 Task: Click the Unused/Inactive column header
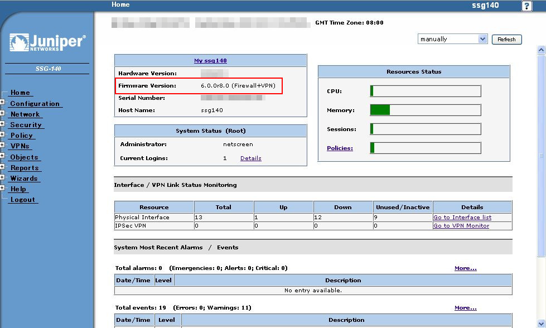tap(403, 207)
